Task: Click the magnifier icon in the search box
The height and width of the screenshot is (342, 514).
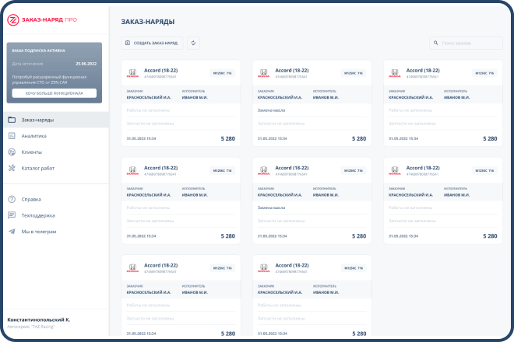Action: (435, 43)
